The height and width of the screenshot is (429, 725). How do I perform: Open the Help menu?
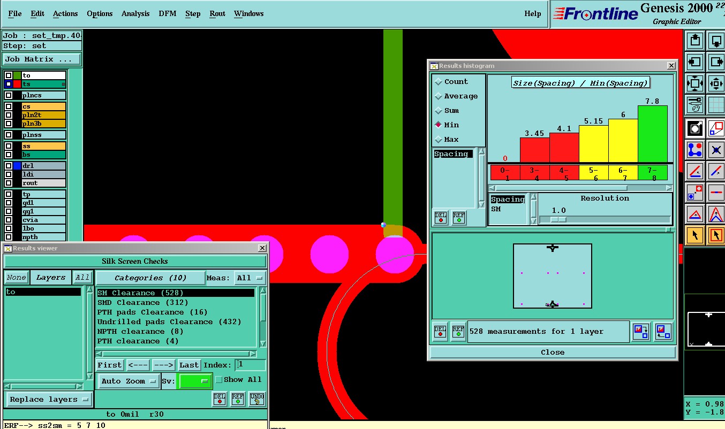533,14
